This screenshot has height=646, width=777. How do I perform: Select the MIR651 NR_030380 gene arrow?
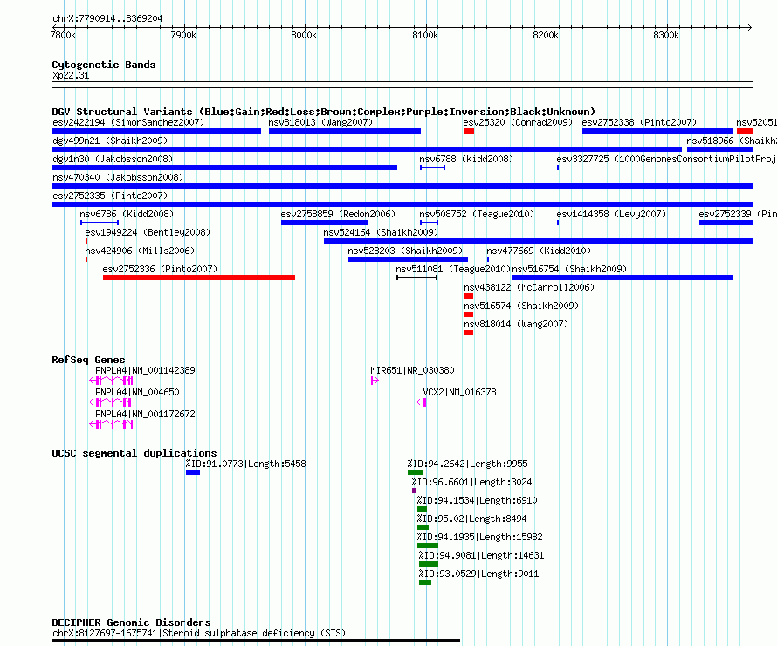pos(375,381)
